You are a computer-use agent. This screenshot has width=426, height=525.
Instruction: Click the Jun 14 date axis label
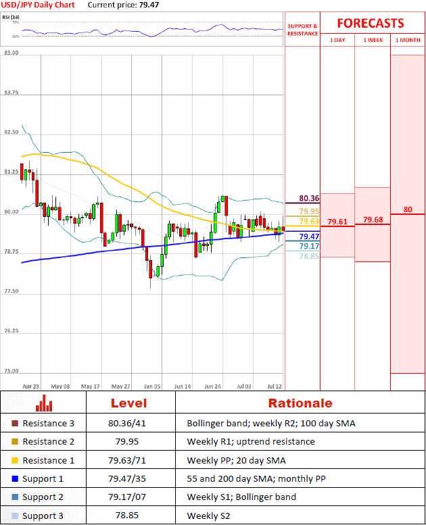pos(183,386)
